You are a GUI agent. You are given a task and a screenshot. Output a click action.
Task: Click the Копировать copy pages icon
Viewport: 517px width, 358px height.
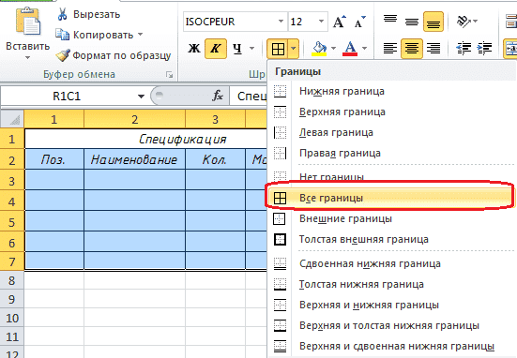tap(62, 35)
